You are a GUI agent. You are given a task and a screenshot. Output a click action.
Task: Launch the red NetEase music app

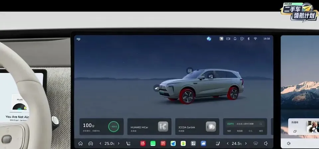click(x=143, y=143)
